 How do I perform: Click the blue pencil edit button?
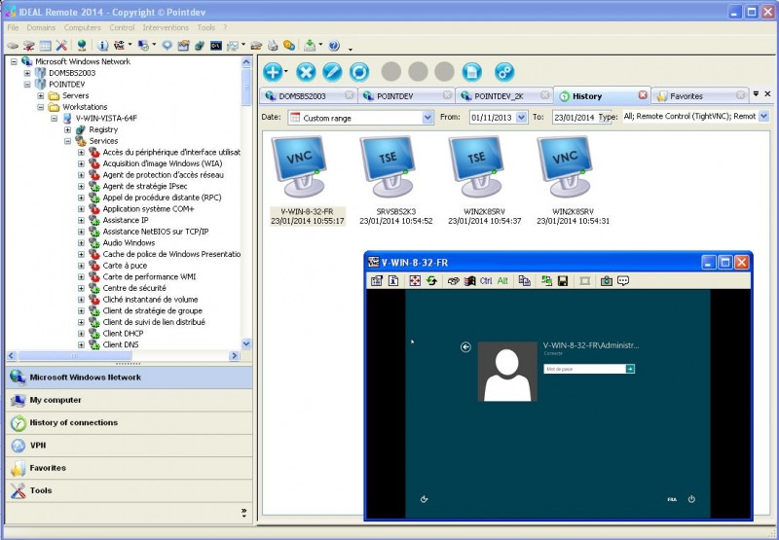pos(332,72)
